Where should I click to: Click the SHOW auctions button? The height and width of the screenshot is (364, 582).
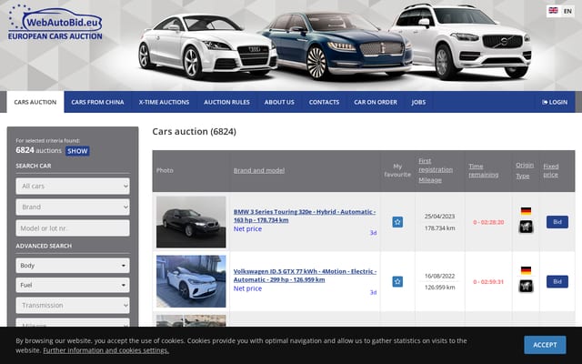coord(77,151)
